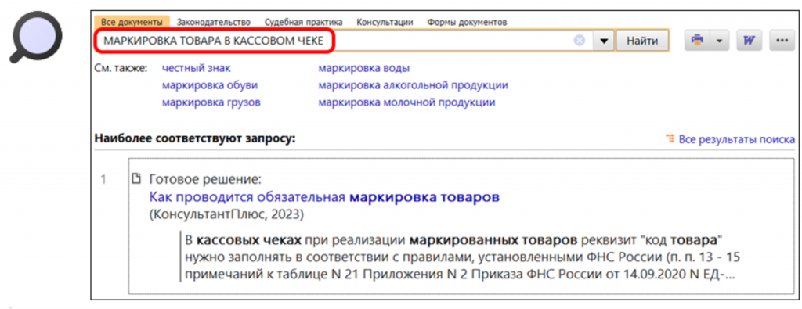Clear the search query with the X icon

coord(579,41)
